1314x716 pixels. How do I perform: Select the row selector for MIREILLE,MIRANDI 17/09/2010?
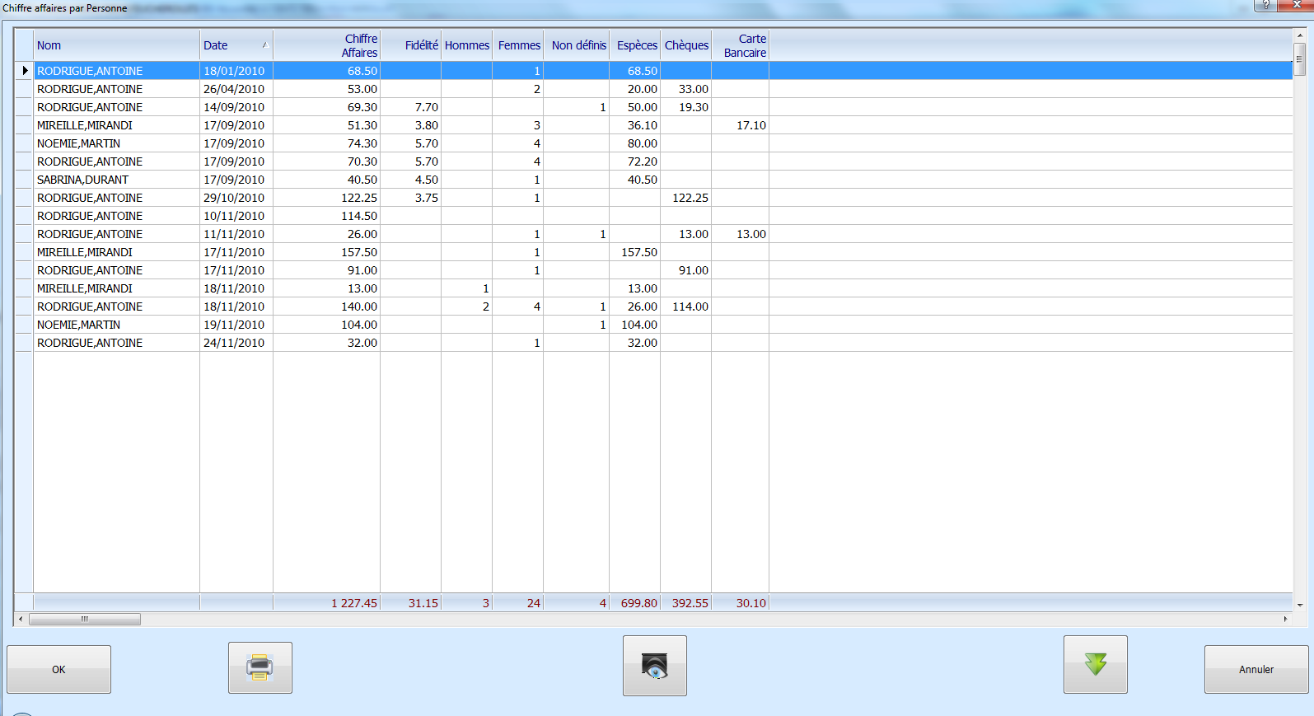(24, 125)
